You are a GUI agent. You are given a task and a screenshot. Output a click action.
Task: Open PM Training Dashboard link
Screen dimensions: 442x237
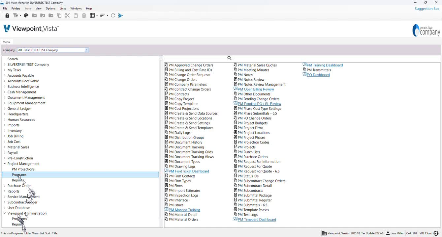click(325, 65)
